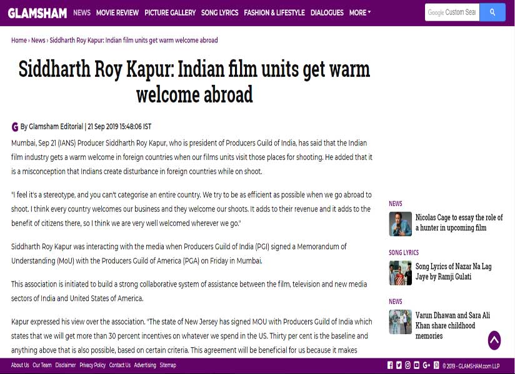Open Glamsham Facebook page icon
Viewport: 515px width, 374px height.
(390, 365)
